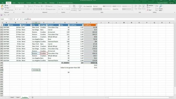This screenshot has height=99, width=176.
Task: Open the TotalPrice column filter dropdown
Action: point(96,25)
